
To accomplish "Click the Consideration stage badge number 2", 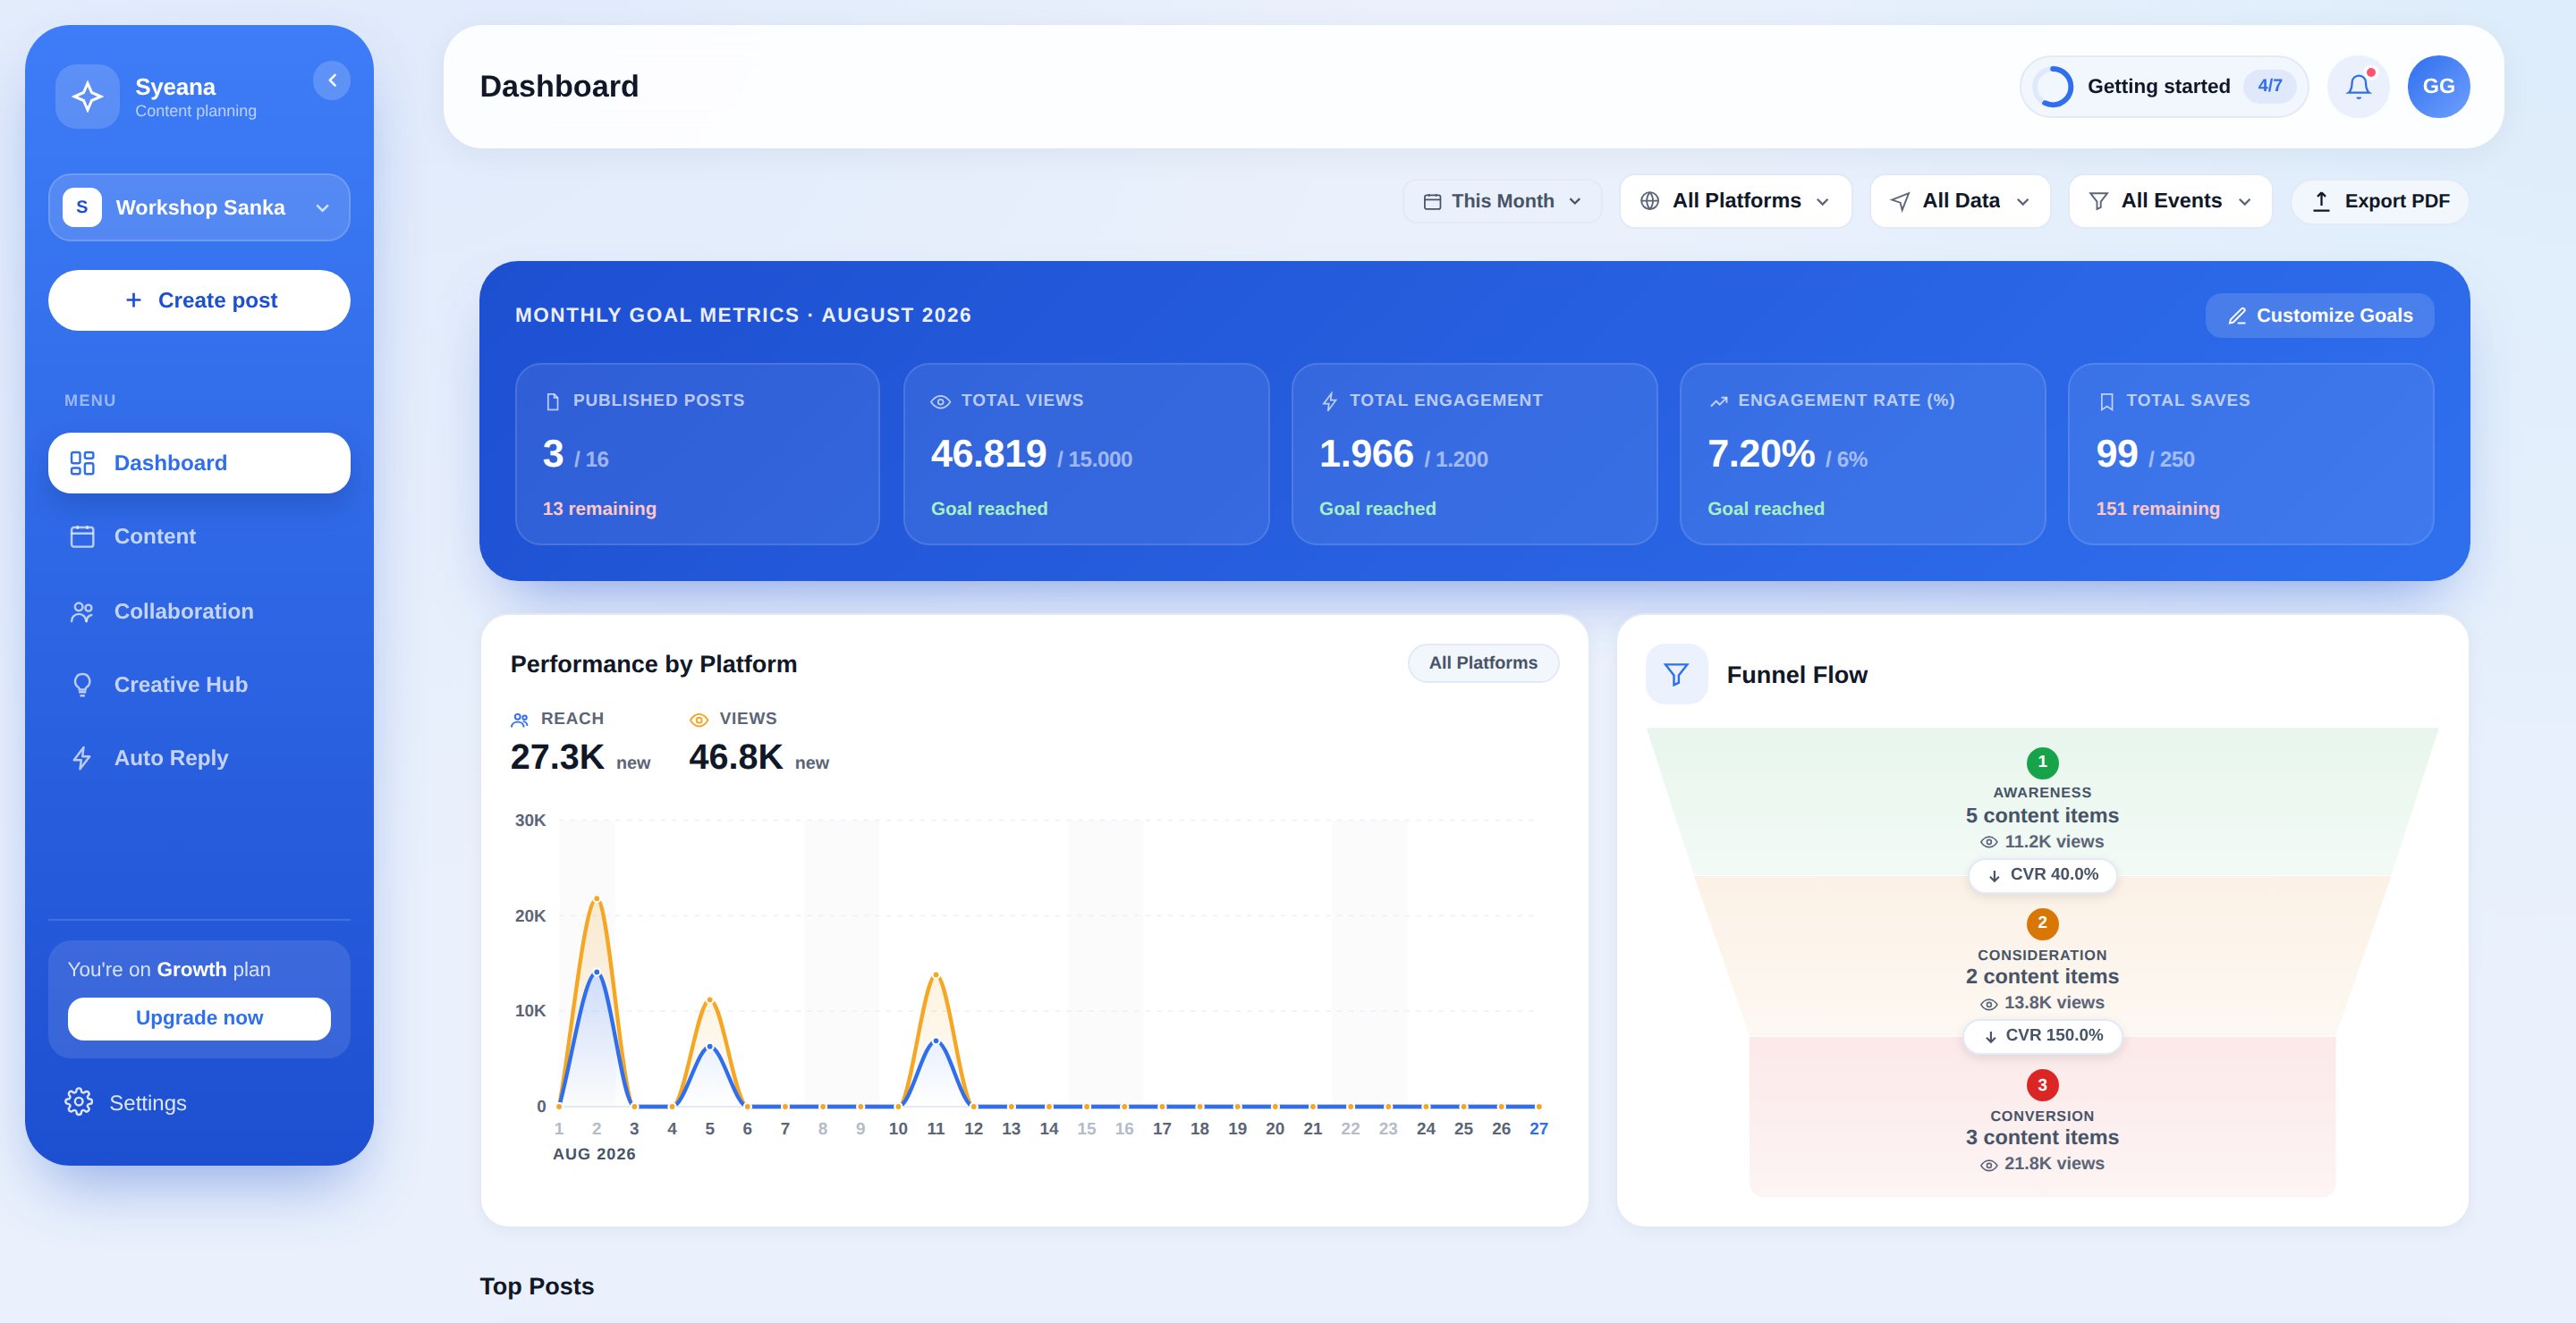I will pyautogui.click(x=2042, y=923).
